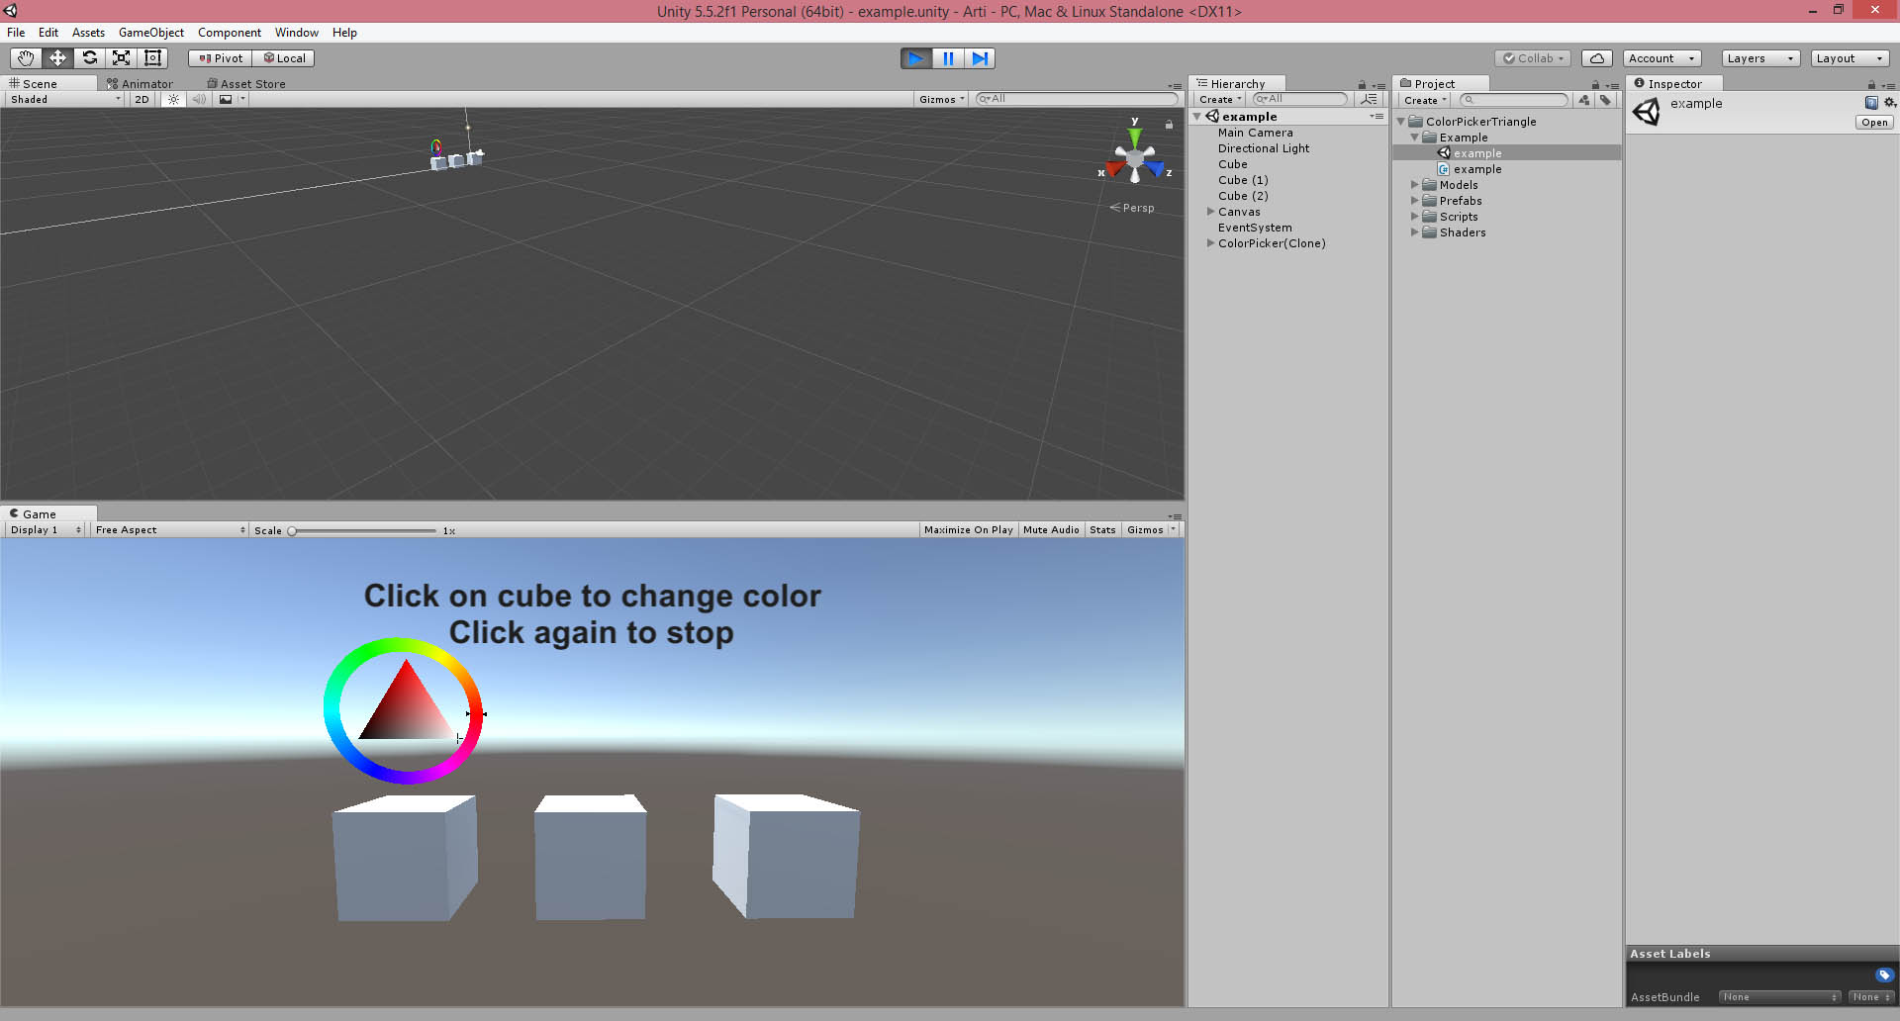The image size is (1900, 1021).
Task: Open Unity cloud services panel
Action: tap(1596, 57)
